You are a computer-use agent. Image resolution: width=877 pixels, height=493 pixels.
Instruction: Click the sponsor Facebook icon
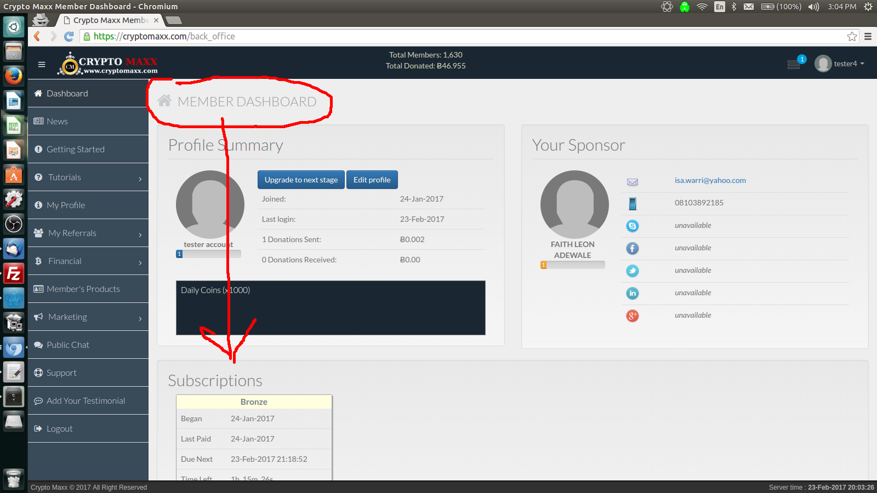coord(633,248)
